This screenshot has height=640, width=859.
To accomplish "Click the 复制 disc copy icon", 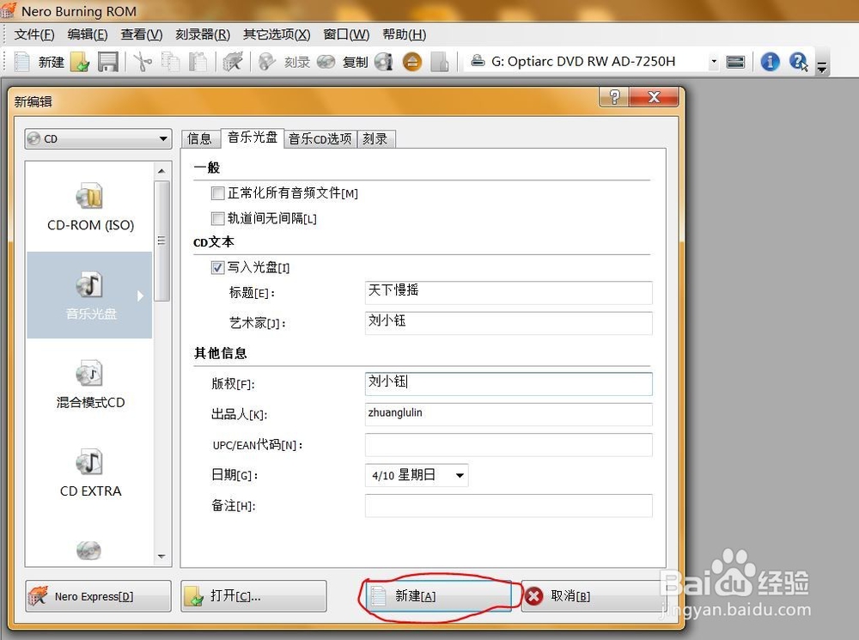I will [326, 61].
